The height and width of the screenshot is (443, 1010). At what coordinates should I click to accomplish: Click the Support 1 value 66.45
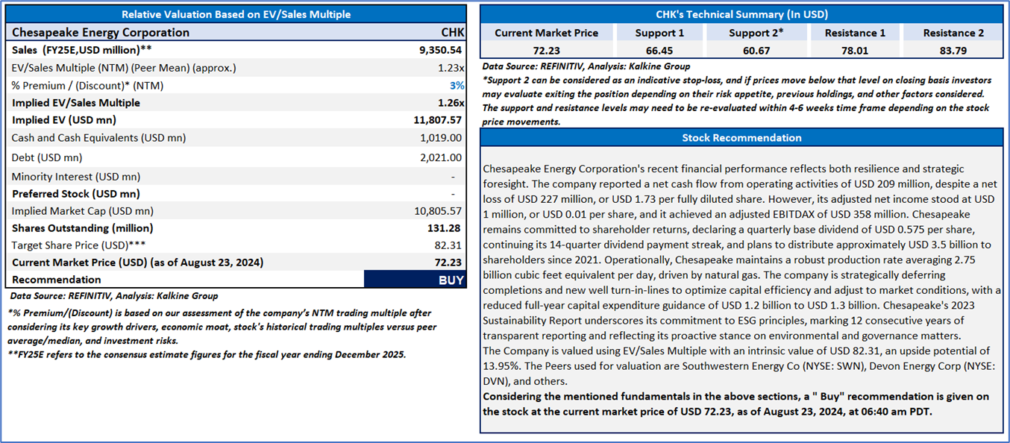click(x=659, y=48)
